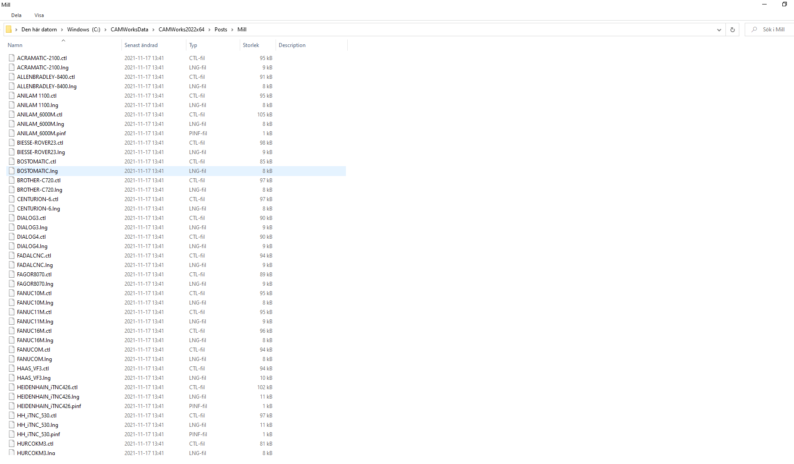Screen dimensions: 794x464
Task: Open the Dela ribbon tab
Action: [x=16, y=15]
